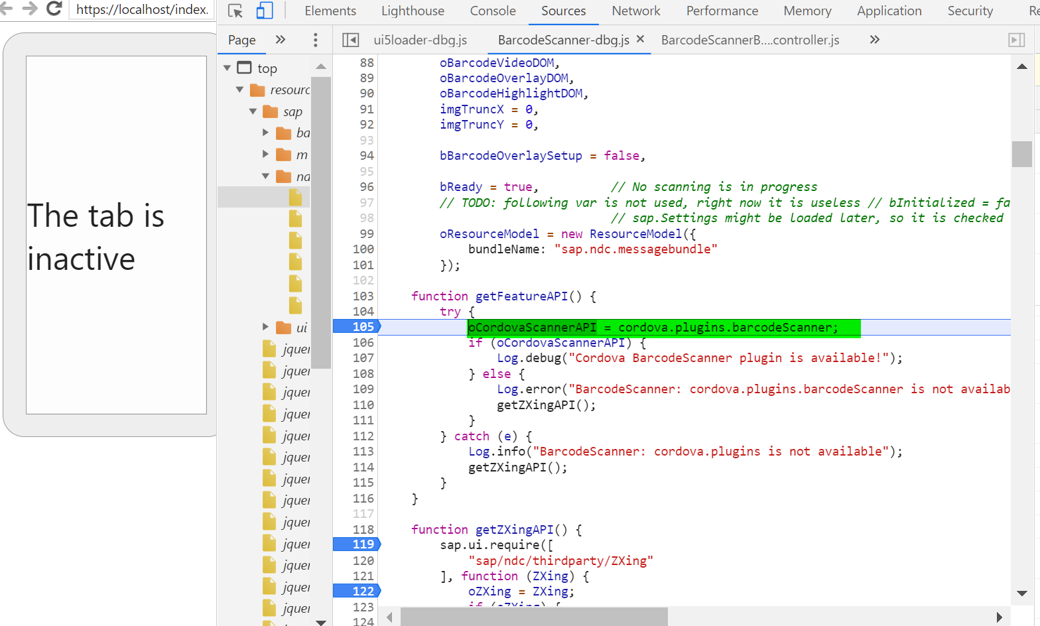
Task: Collapse the resources folder arrow
Action: tap(239, 90)
